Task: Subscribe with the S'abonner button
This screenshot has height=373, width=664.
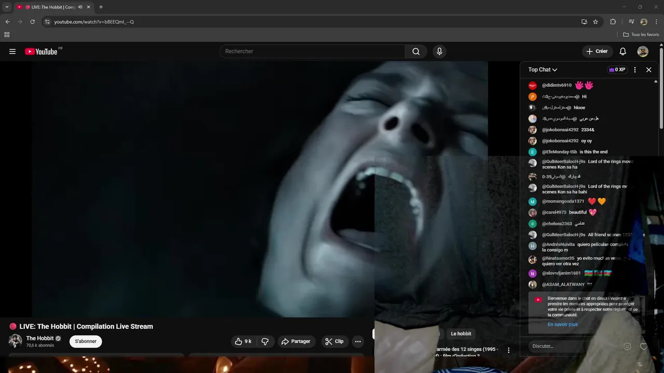Action: [86, 341]
